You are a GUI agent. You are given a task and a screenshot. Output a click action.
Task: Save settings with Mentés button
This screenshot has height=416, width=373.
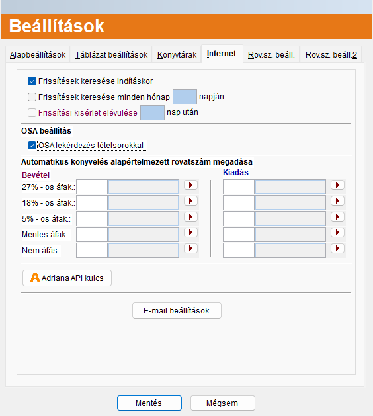point(149,403)
